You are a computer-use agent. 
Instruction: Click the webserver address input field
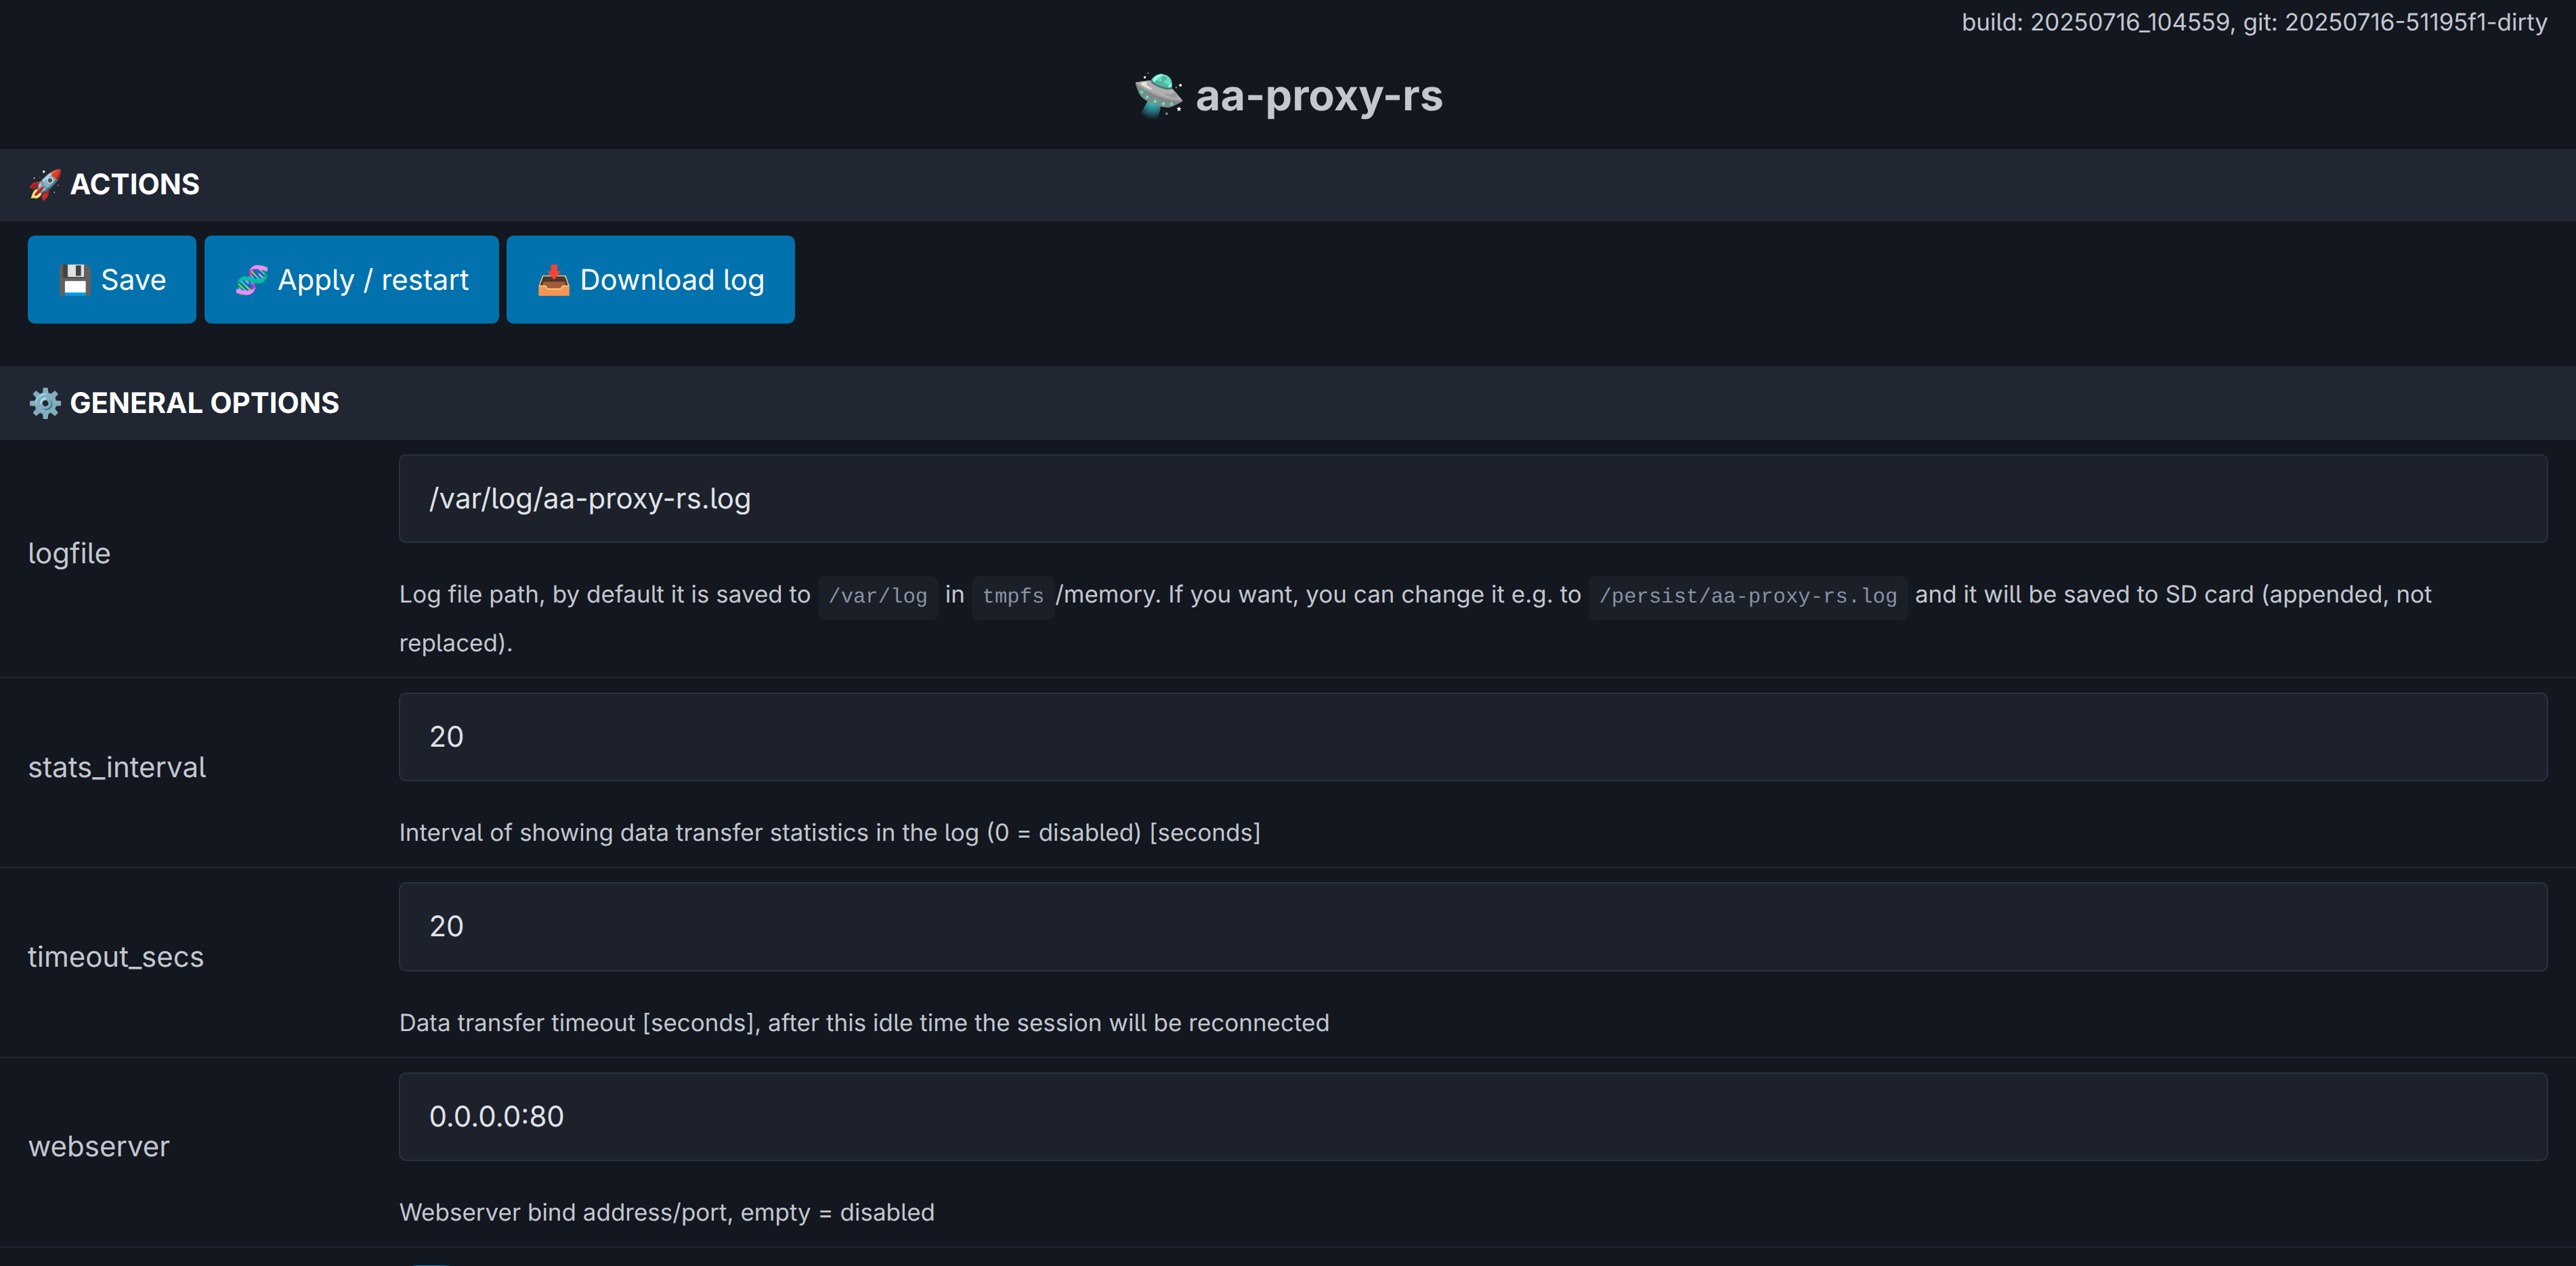tap(1472, 1117)
